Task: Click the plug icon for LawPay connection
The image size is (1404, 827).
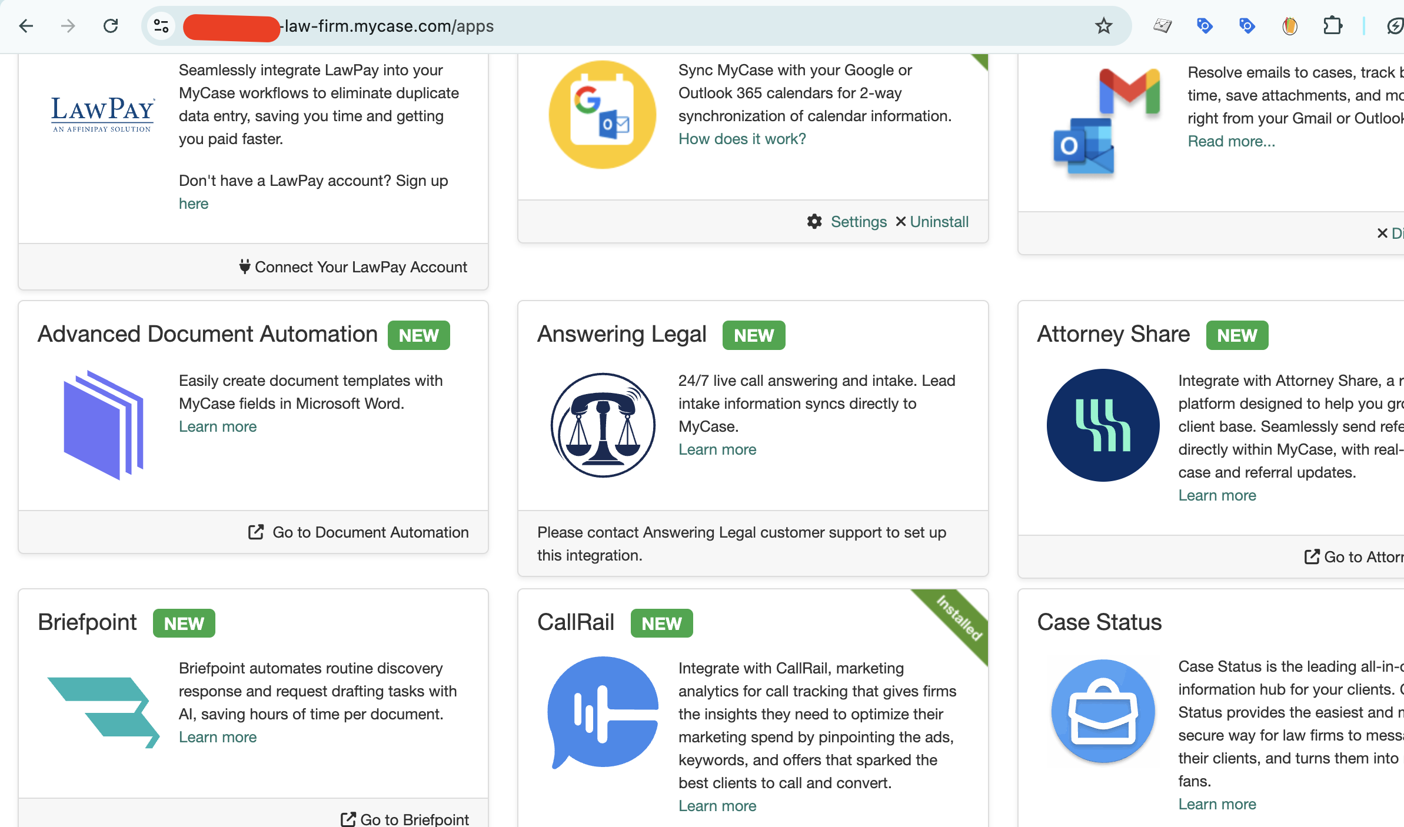Action: tap(245, 266)
